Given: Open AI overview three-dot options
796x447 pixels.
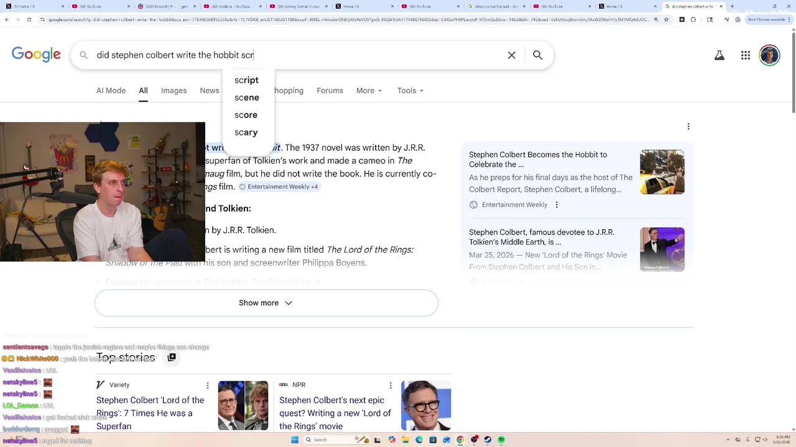Looking at the screenshot, I should pyautogui.click(x=688, y=127).
